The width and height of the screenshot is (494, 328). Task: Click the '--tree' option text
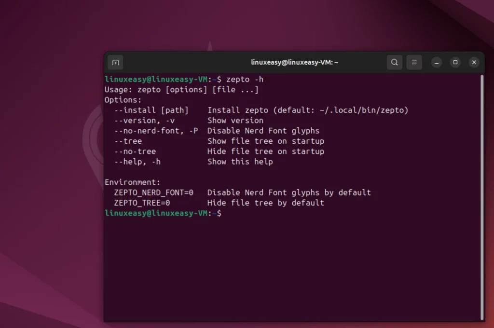tap(128, 141)
